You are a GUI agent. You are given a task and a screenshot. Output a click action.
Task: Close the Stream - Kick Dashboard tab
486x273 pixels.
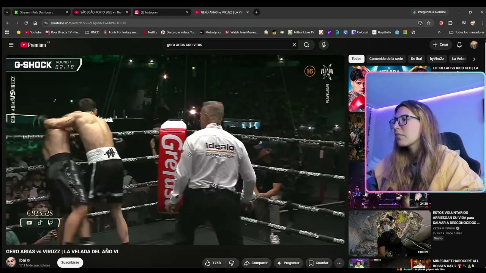[x=67, y=12]
